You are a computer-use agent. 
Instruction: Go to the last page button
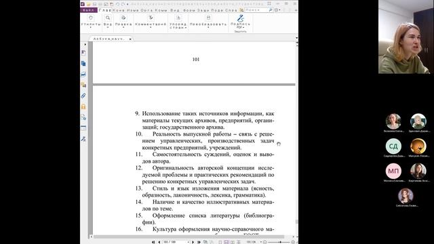click(x=199, y=242)
